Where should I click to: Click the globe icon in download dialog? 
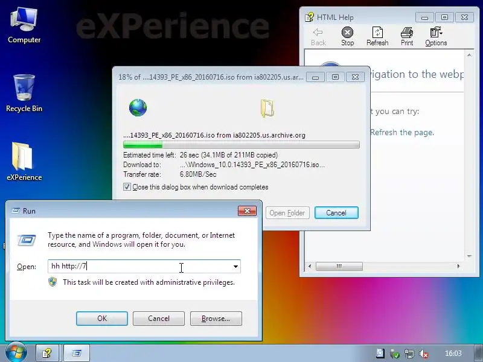138,108
